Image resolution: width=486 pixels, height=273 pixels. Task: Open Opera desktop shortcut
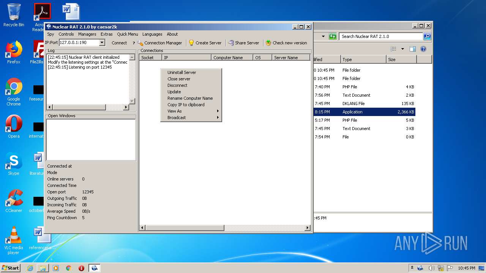(x=14, y=127)
